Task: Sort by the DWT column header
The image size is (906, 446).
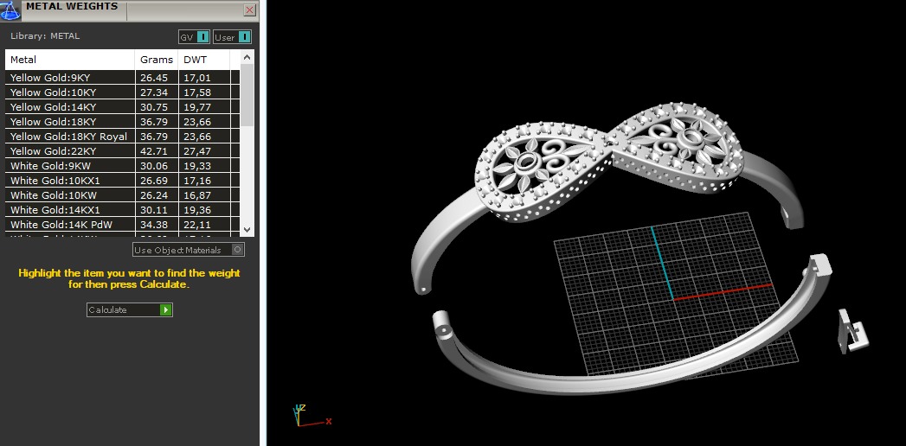Action: tap(204, 60)
